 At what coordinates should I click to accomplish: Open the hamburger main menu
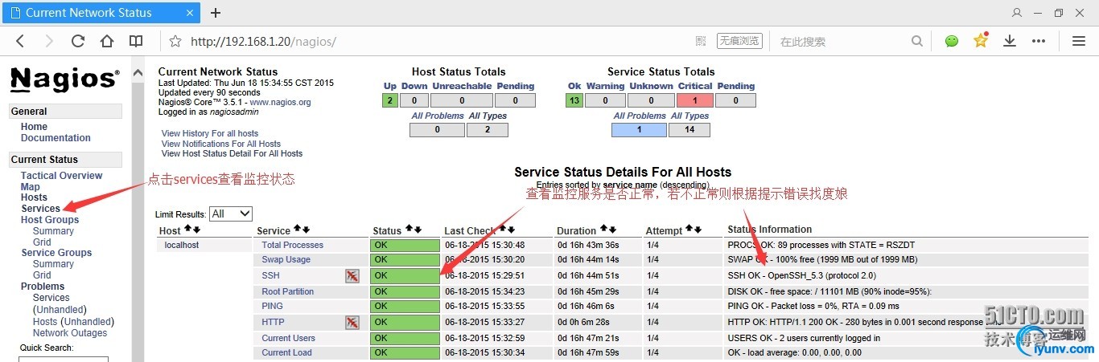coord(1079,41)
